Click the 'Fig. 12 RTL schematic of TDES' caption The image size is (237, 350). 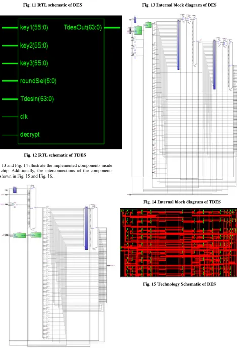55,155
